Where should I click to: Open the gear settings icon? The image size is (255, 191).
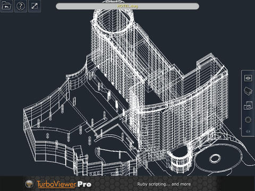tap(248, 120)
